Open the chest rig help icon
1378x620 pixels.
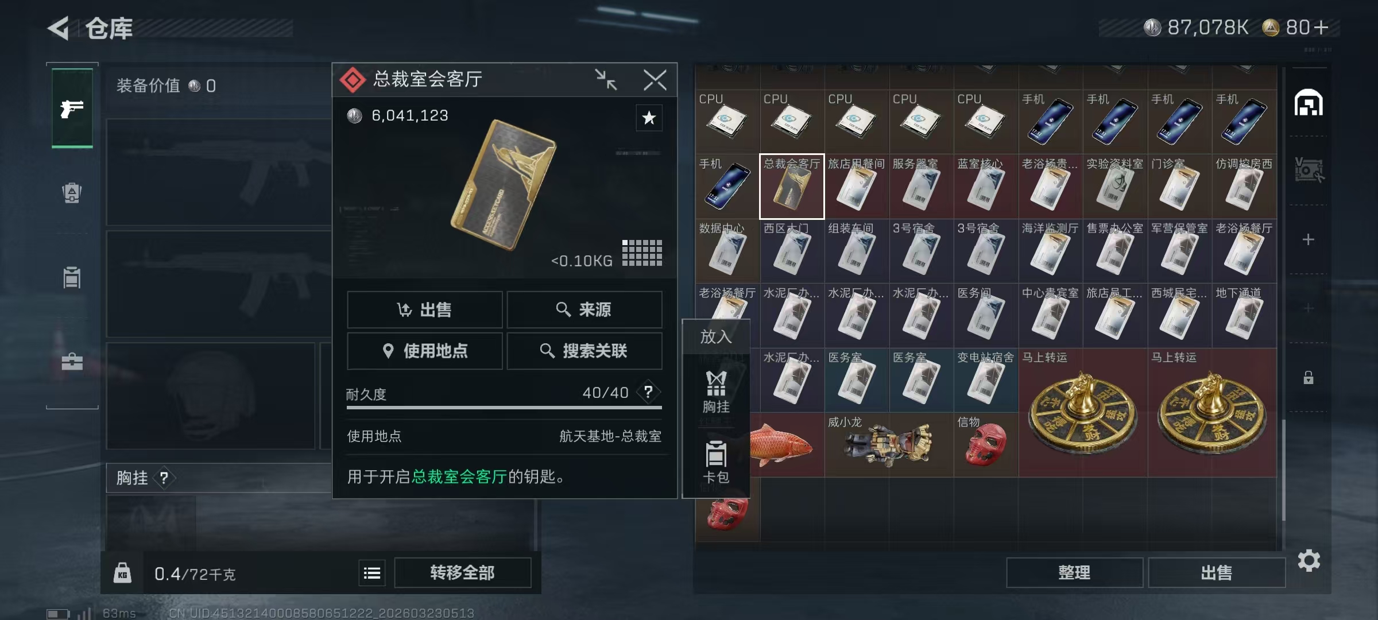click(164, 478)
